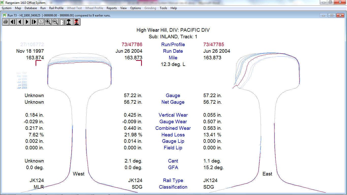Zoom out with the magnifier minus icon
Viewport: 347px width, 195px height.
click(55, 22)
